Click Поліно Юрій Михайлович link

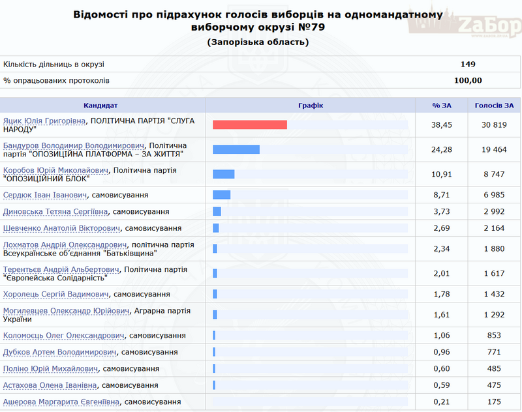pyautogui.click(x=50, y=369)
